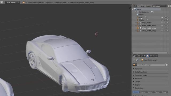Select Faces duplication option
171x96 pixels.
click(157, 92)
